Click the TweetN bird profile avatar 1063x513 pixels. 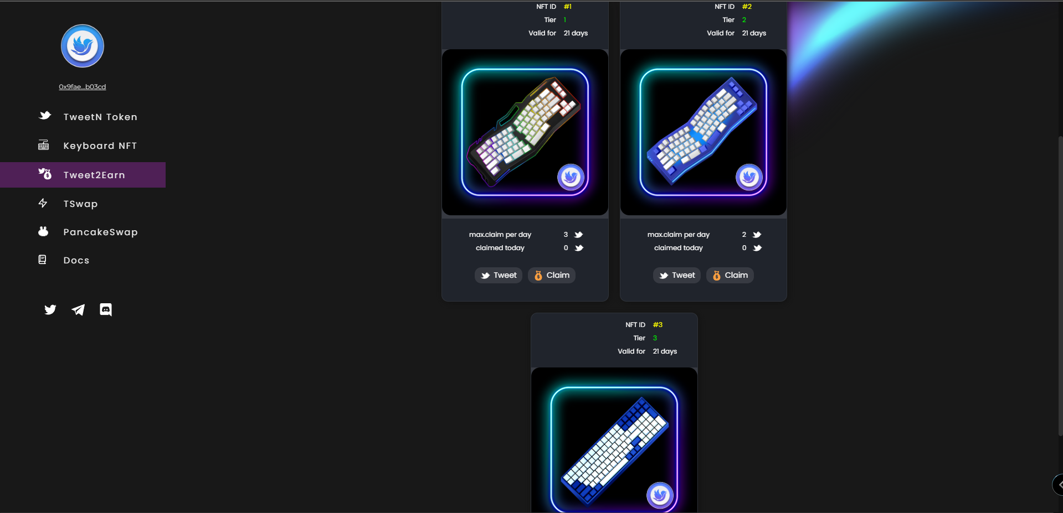[83, 46]
